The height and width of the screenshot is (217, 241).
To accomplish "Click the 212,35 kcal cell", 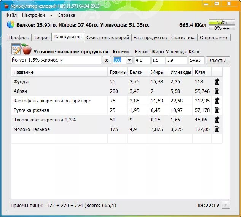I will [202, 101].
